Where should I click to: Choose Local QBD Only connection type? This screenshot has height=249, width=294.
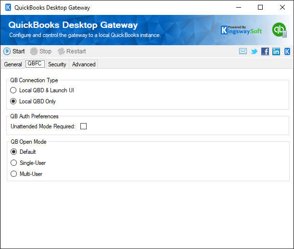pos(33,101)
